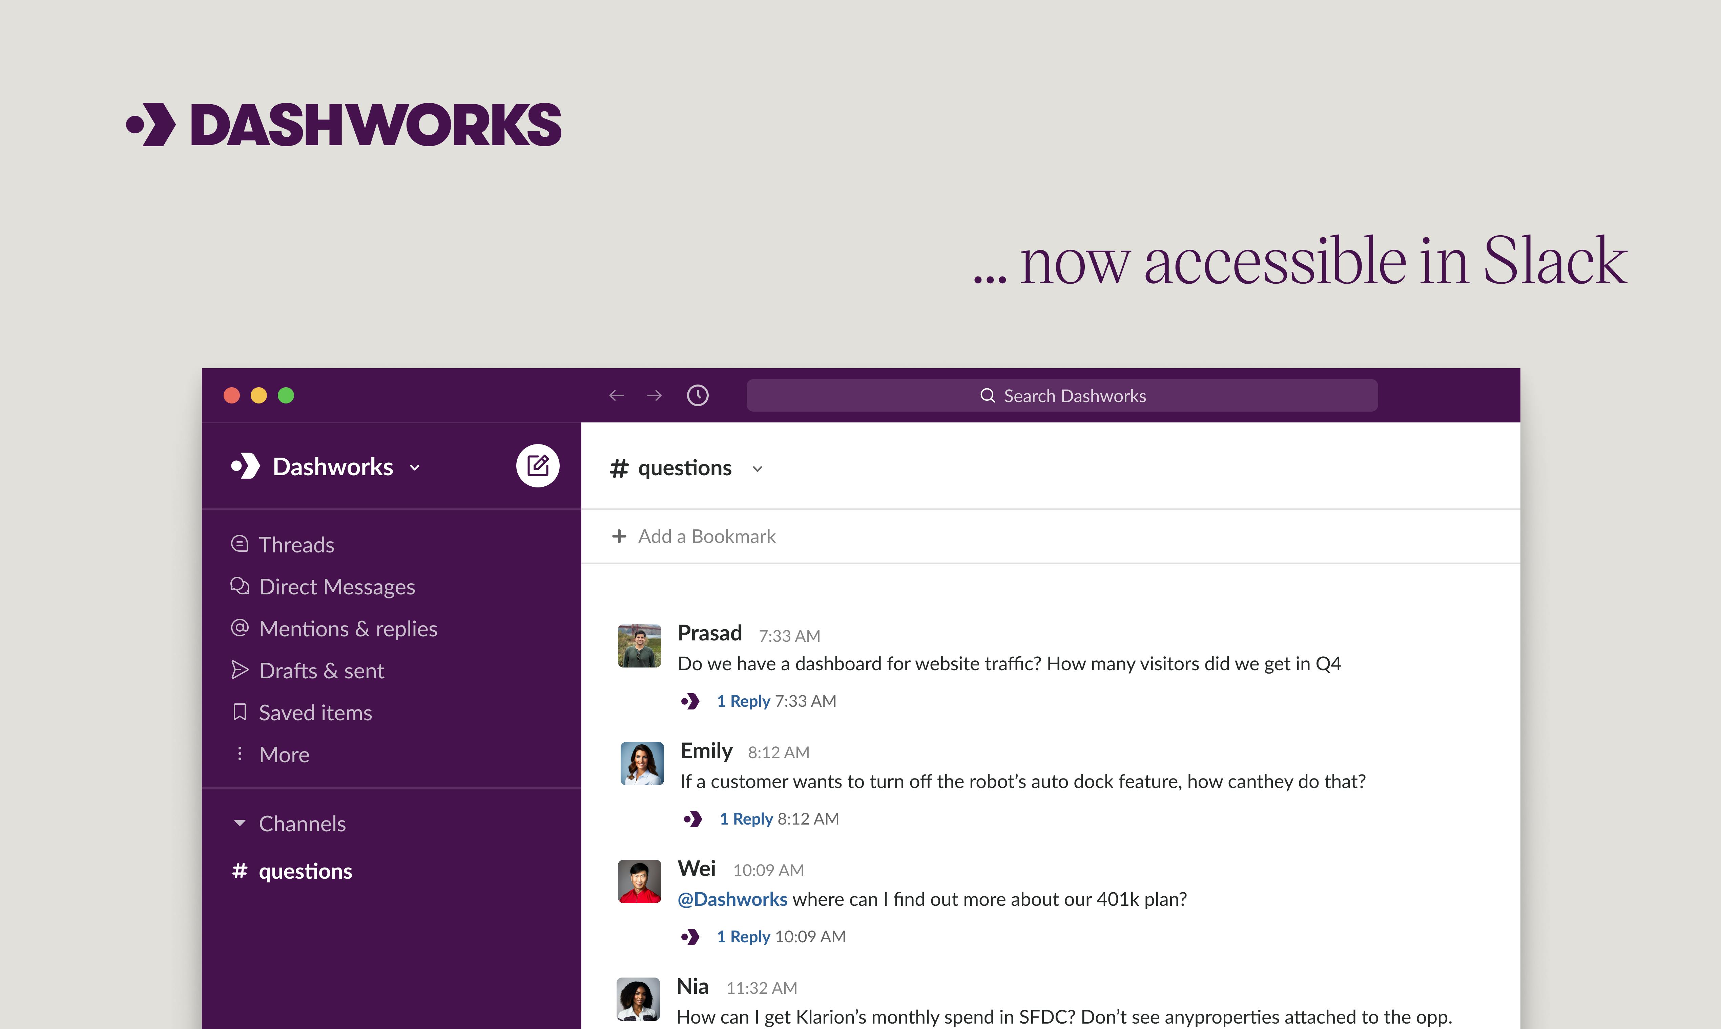The width and height of the screenshot is (1721, 1029).
Task: Click the green maximize window button
Action: [x=286, y=395]
